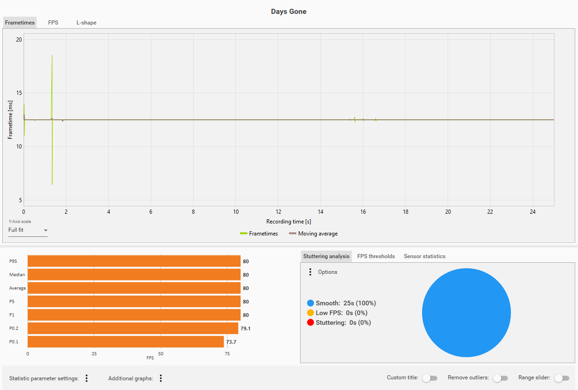Toggle Frametimes series in chart legend
This screenshot has width=578, height=390.
click(x=259, y=234)
